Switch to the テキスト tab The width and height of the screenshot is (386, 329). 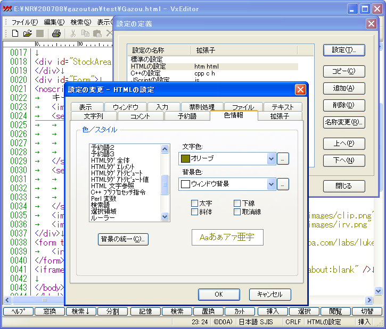(283, 107)
